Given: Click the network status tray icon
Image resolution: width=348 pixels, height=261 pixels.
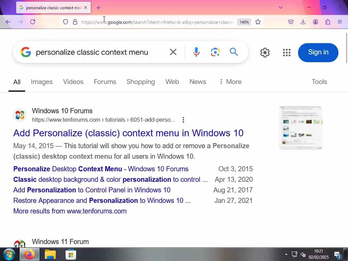Looking at the screenshot, I should click(295, 254).
